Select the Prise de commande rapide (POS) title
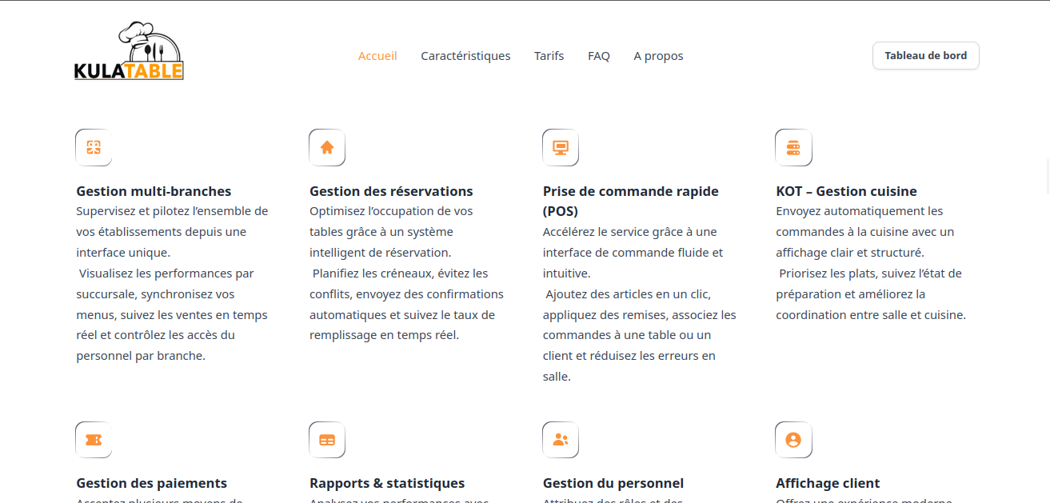The height and width of the screenshot is (503, 1050). pos(630,201)
